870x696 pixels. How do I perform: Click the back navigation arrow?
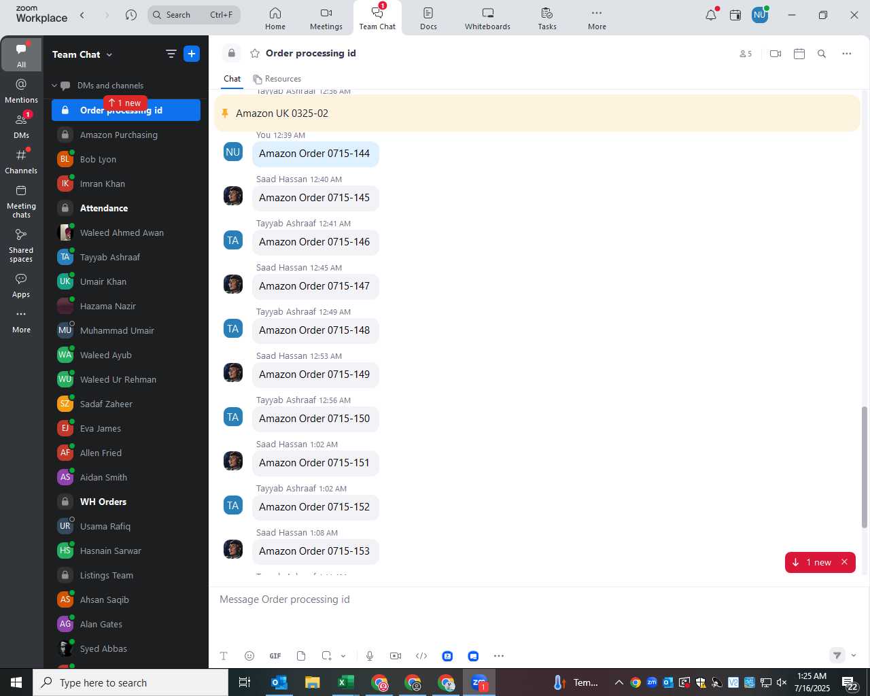[x=82, y=15]
